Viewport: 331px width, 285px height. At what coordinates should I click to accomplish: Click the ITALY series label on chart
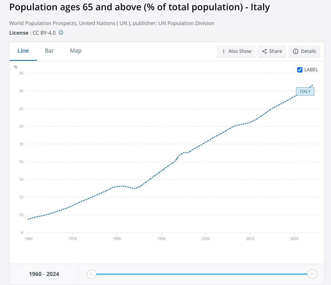click(305, 92)
